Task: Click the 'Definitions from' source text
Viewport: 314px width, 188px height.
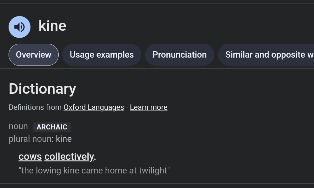Action: (35, 107)
